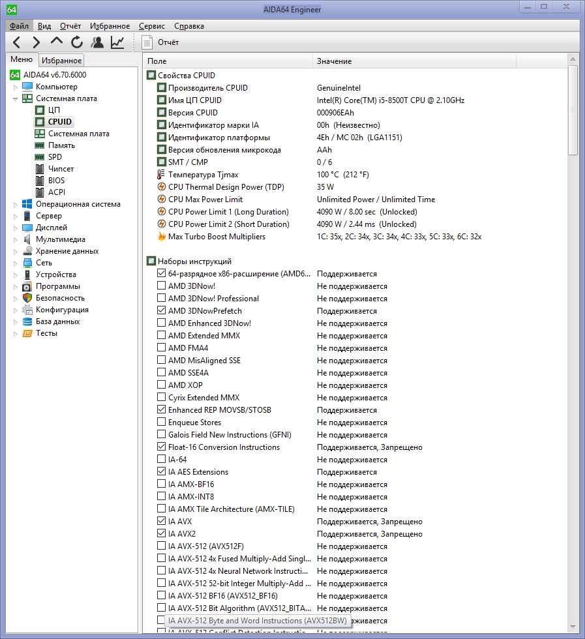
Task: Expand the Дисплей tree node arrow
Action: point(16,228)
